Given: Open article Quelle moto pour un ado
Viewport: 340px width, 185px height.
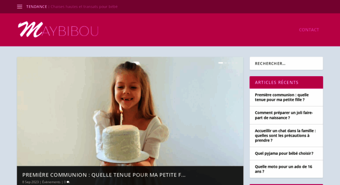Looking at the screenshot, I should 284,169.
